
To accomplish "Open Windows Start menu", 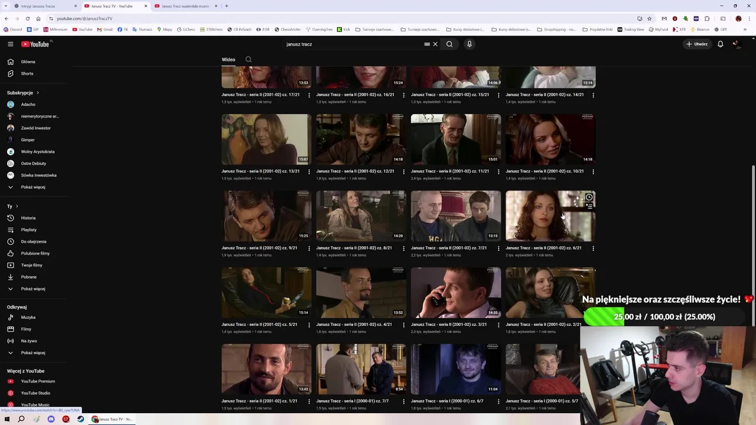I will [x=7, y=419].
